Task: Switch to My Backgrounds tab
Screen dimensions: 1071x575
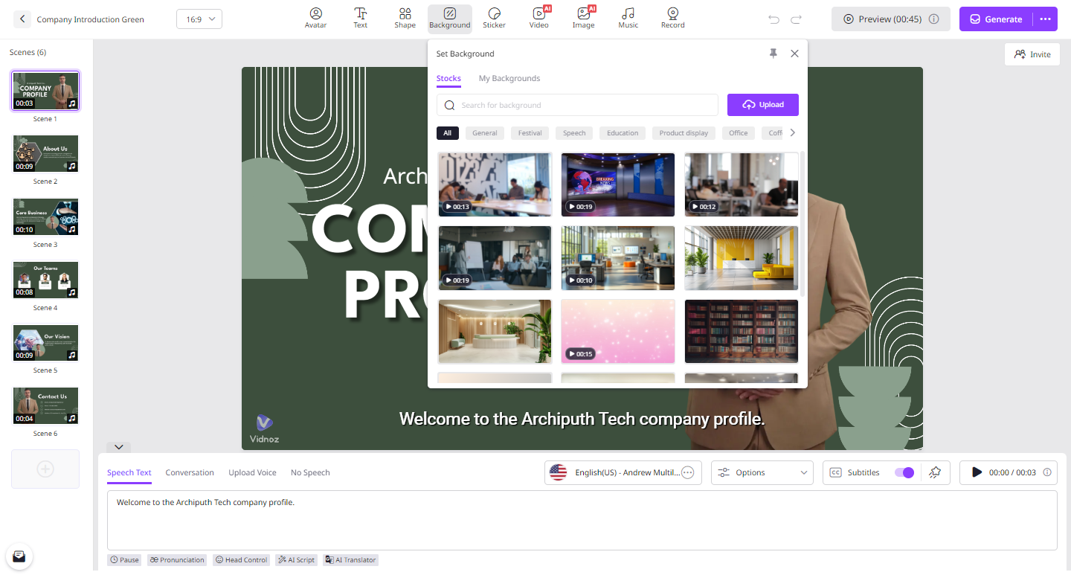Action: point(509,78)
